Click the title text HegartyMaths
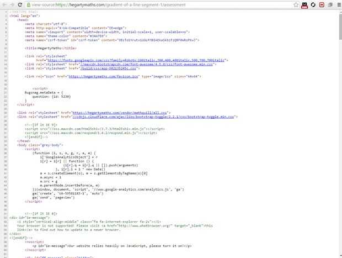342x258 pixels. pyautogui.click(x=50, y=48)
